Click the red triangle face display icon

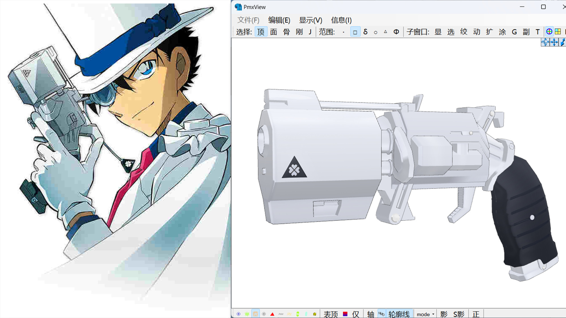(x=272, y=314)
